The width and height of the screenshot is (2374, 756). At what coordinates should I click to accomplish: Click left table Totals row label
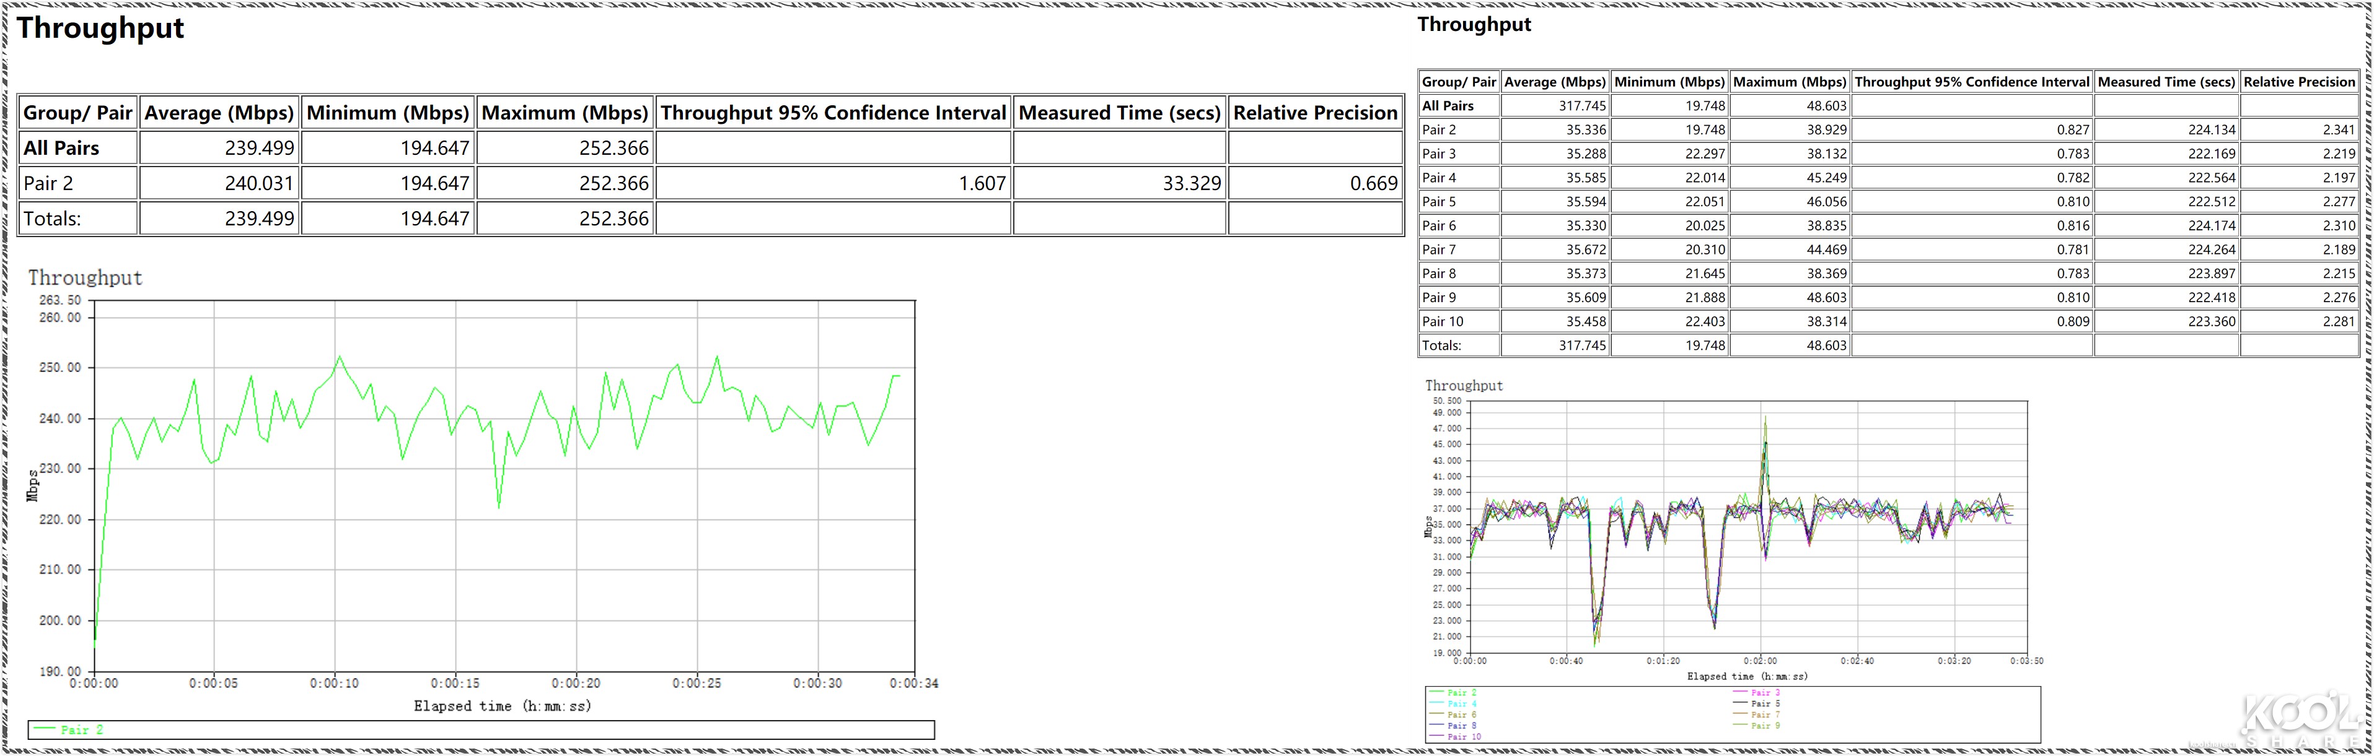pos(51,219)
